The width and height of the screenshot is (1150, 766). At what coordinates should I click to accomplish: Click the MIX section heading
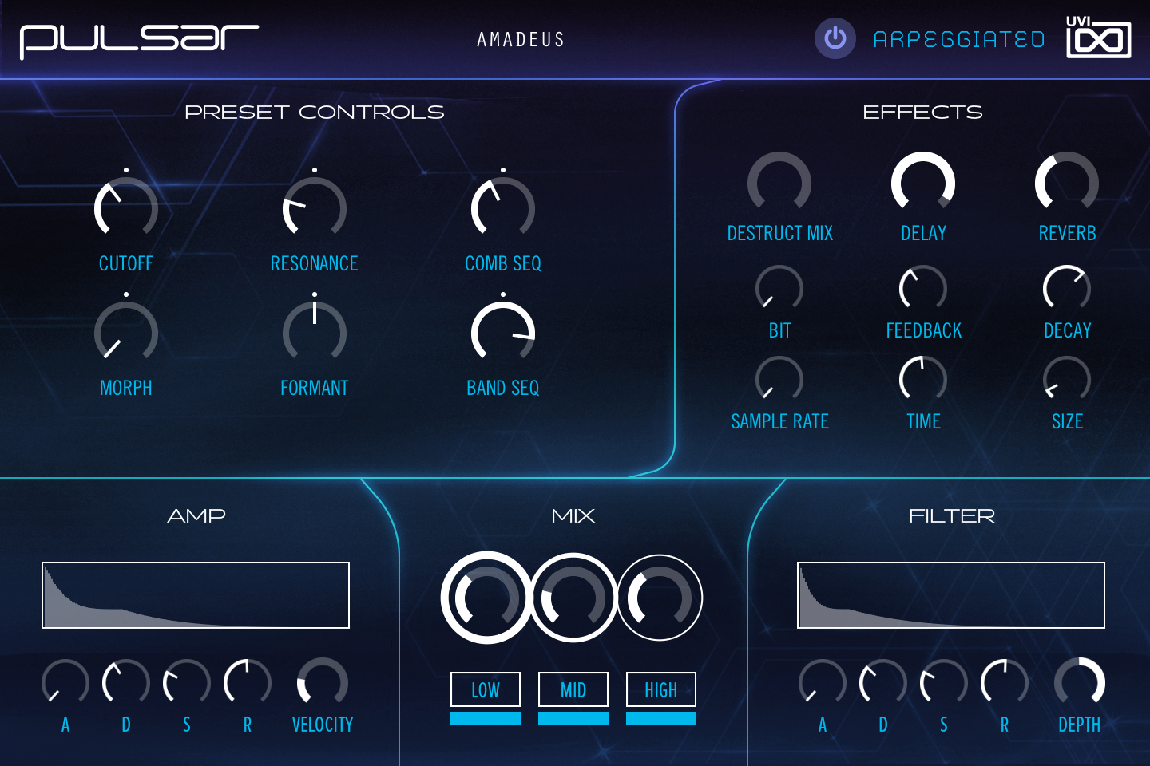click(x=573, y=516)
